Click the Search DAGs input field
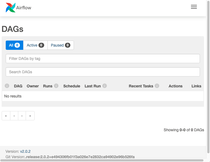 point(103,72)
